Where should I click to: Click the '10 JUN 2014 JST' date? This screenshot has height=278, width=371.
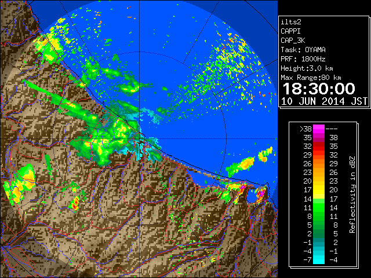click(x=324, y=101)
